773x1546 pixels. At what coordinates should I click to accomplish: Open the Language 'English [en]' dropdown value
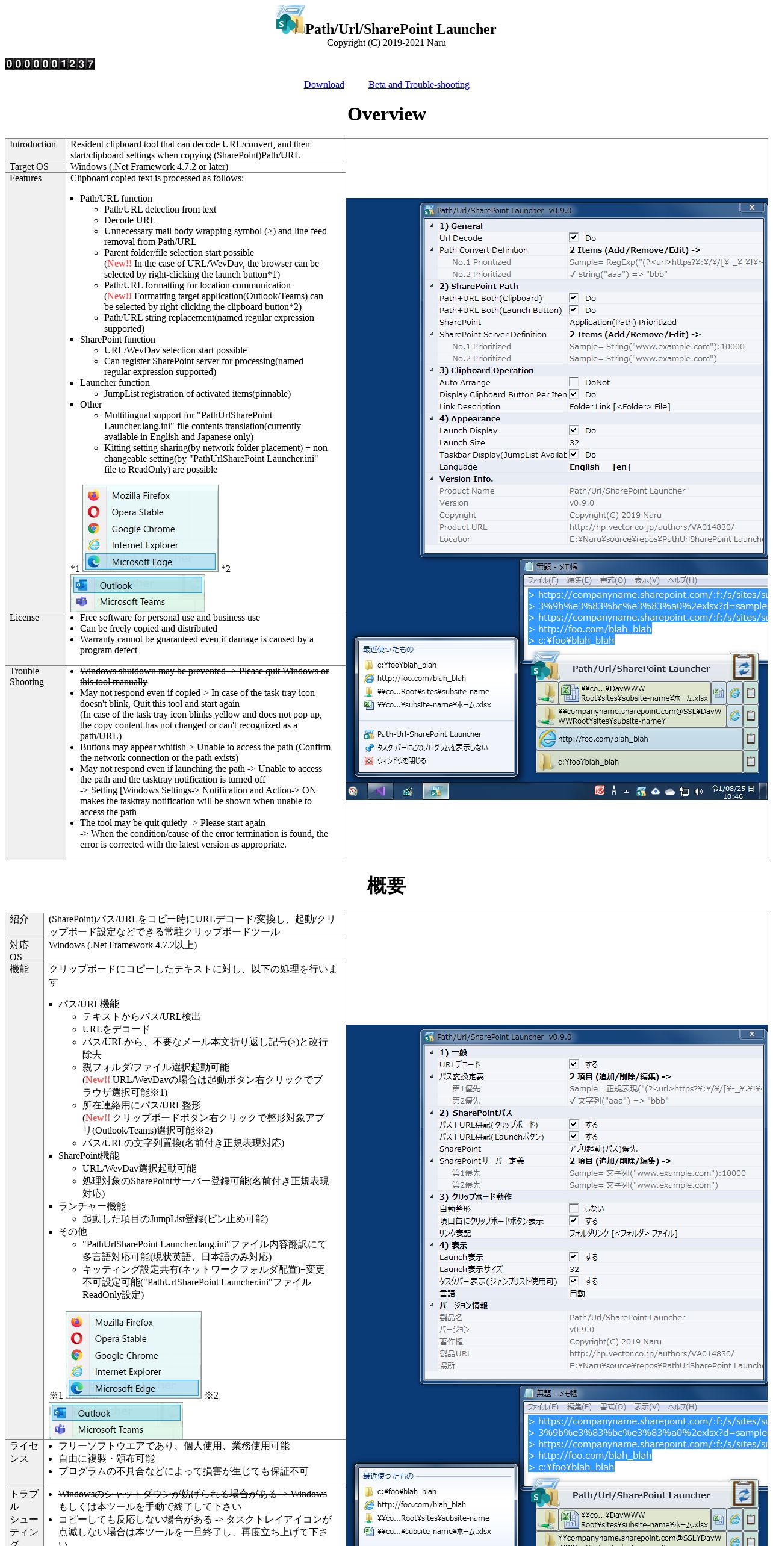[600, 467]
